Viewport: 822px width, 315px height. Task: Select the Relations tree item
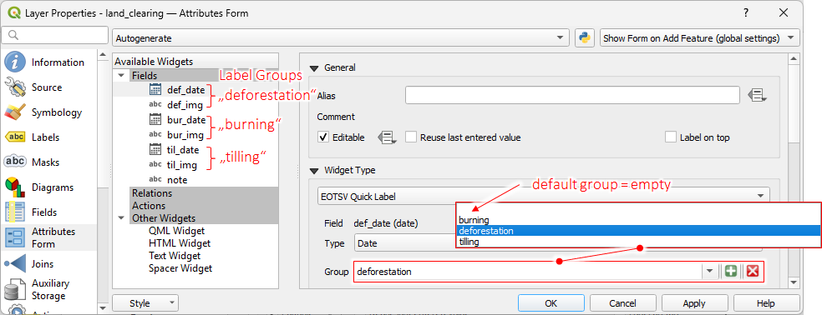point(151,193)
